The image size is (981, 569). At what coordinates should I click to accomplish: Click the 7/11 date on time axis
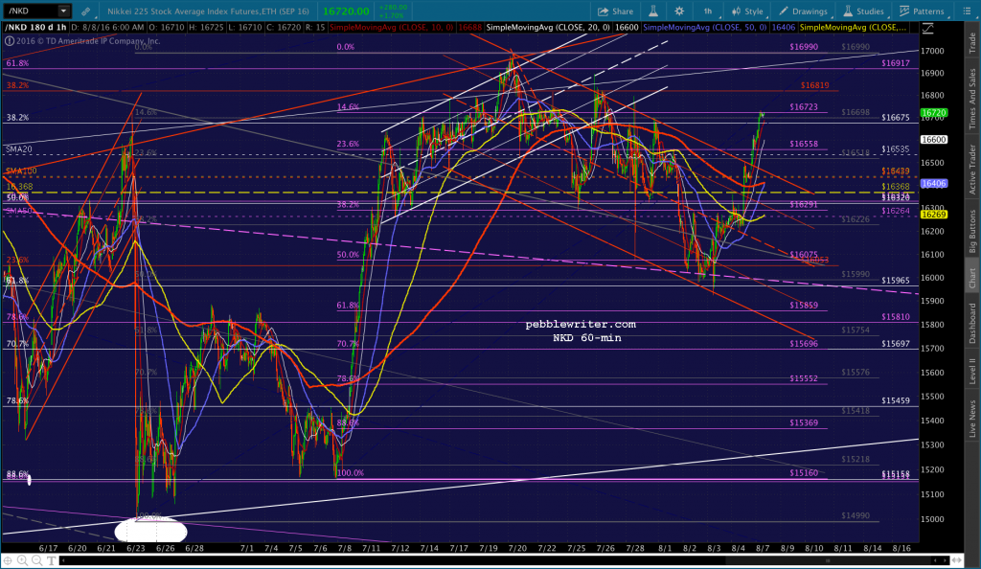click(x=371, y=548)
